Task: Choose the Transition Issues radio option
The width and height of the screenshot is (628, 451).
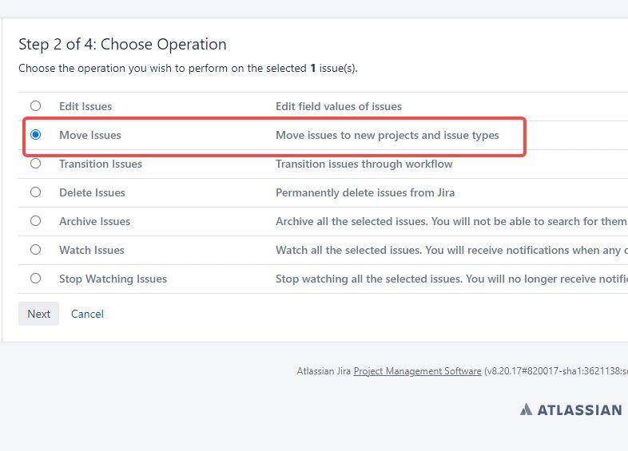Action: click(36, 164)
